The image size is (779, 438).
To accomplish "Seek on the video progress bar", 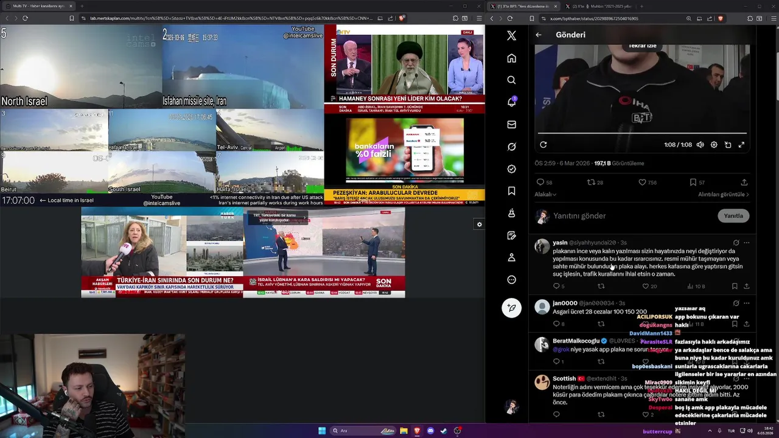I will [642, 133].
